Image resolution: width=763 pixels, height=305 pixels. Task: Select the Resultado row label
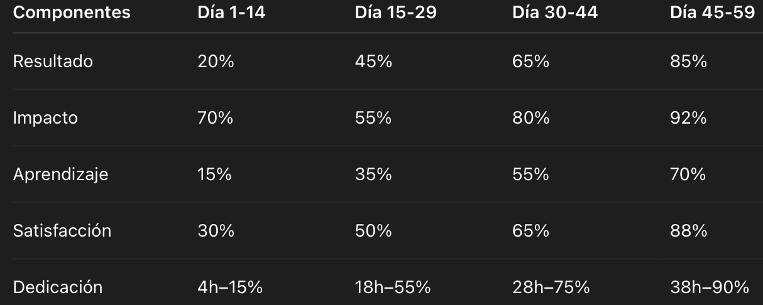[x=53, y=62]
